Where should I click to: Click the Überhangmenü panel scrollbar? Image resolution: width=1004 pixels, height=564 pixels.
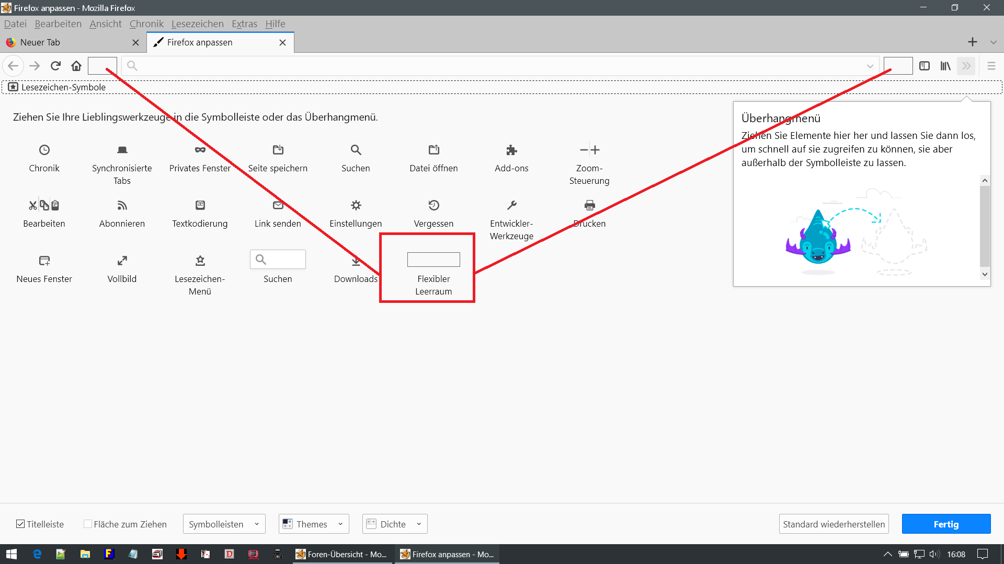(985, 227)
